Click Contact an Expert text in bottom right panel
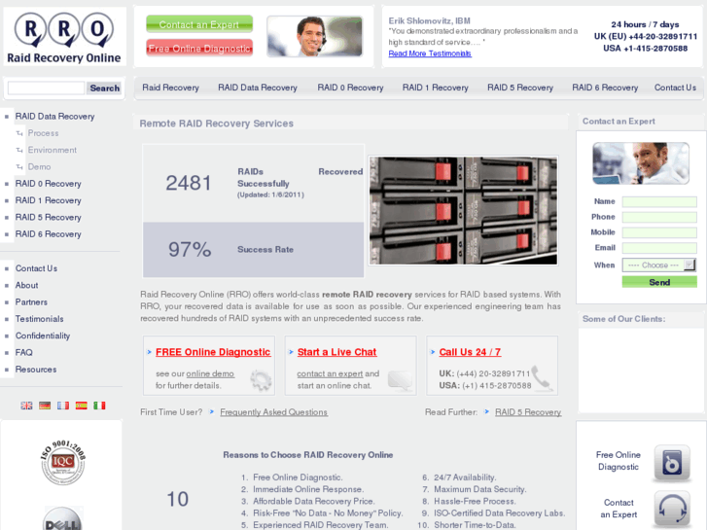 tap(619, 509)
